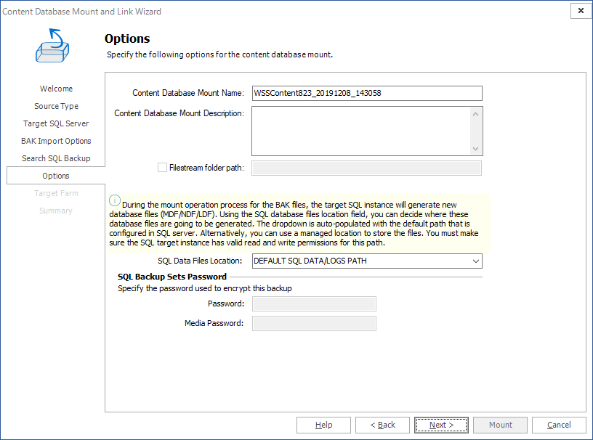This screenshot has height=440, width=593.
Task: Select the Target Farm step
Action: pos(56,193)
